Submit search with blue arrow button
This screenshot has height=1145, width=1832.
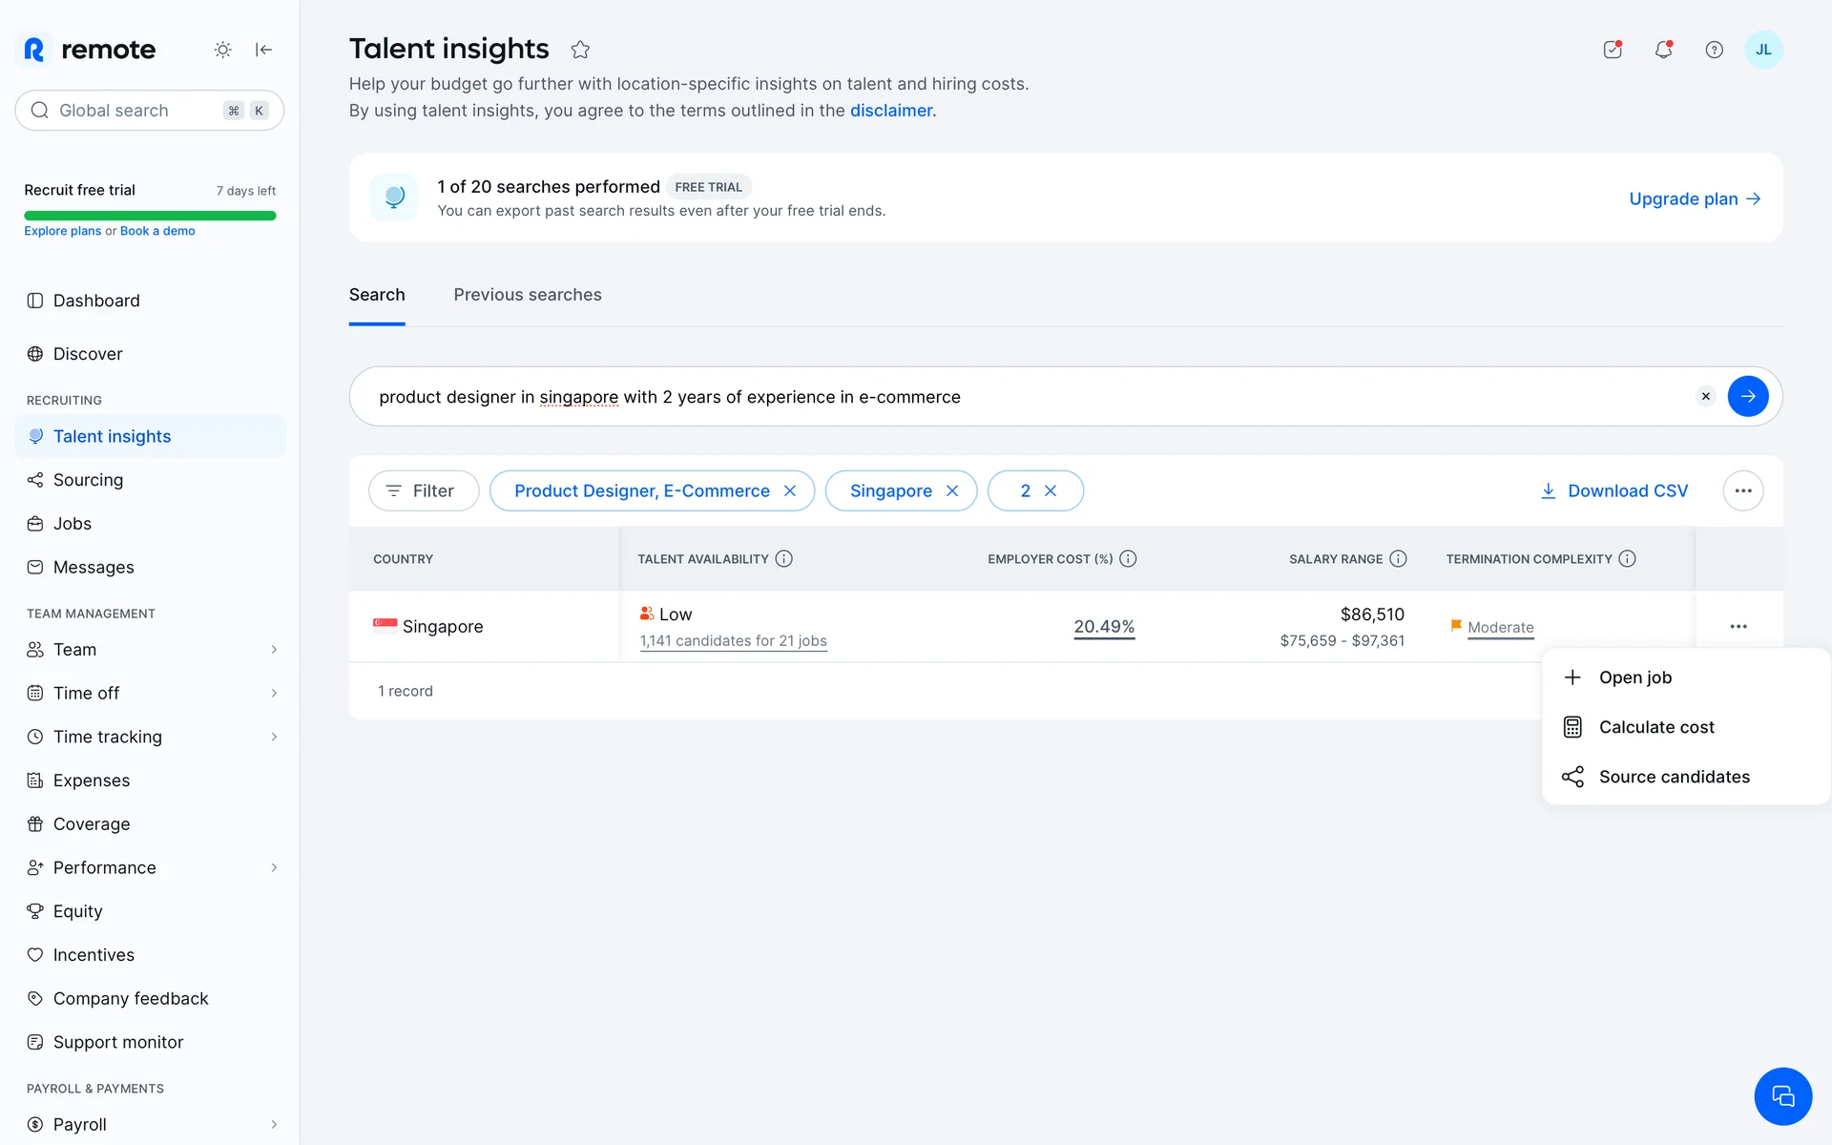[x=1747, y=396]
